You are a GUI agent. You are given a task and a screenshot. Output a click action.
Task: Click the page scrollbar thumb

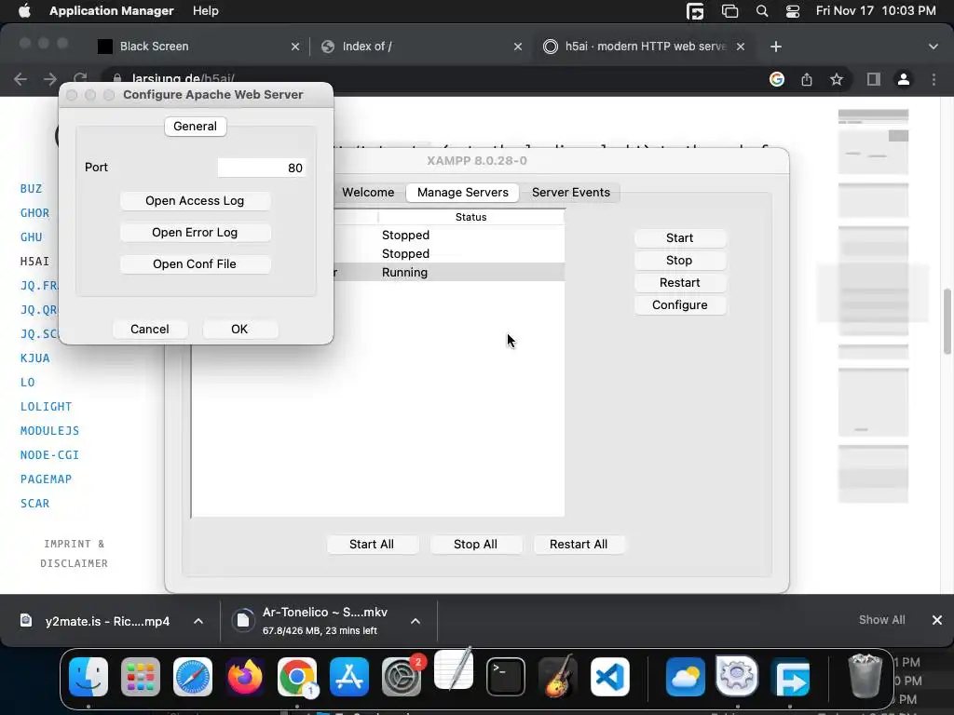947,321
